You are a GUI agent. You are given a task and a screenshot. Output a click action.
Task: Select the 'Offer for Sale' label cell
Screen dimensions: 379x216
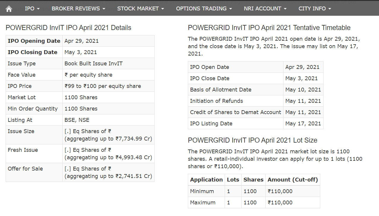point(34,172)
